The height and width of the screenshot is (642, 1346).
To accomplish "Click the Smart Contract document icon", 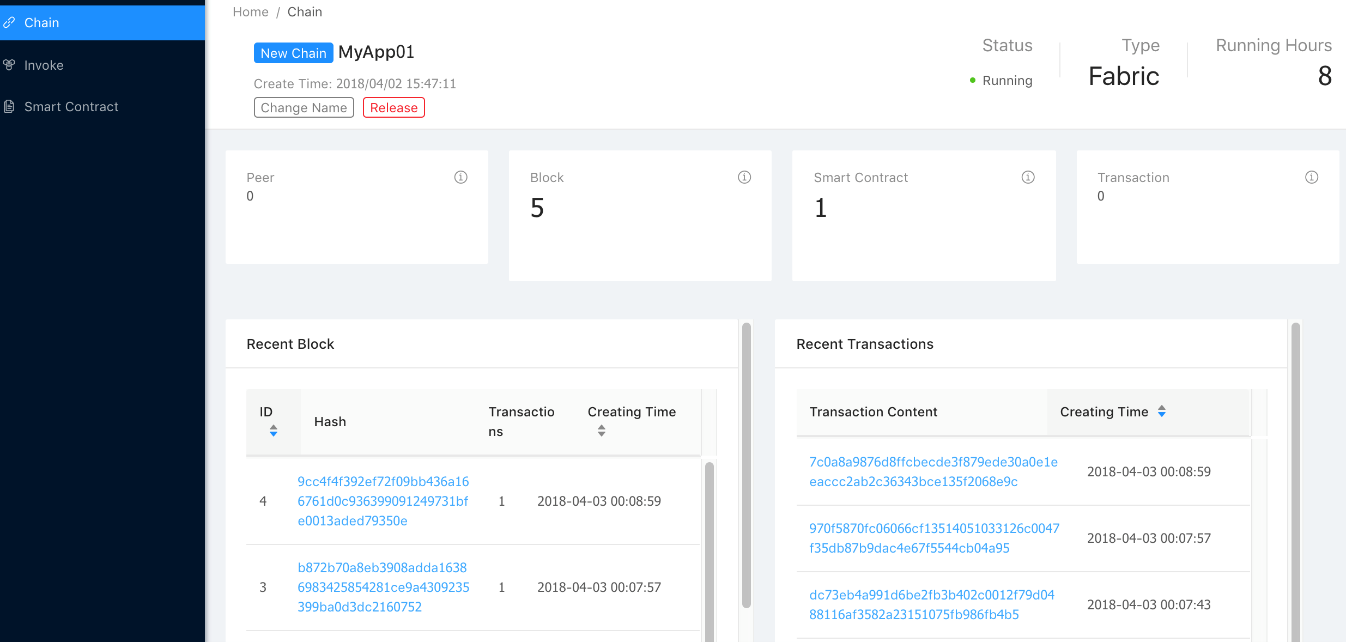I will point(9,106).
